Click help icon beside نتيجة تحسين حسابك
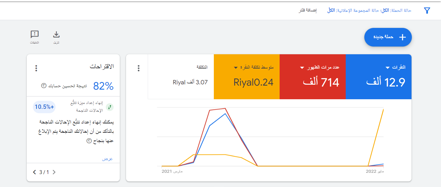The width and height of the screenshot is (441, 187). [44, 86]
